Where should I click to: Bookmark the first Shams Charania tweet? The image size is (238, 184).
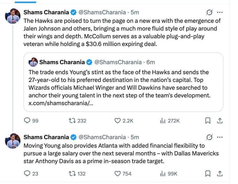(x=208, y=121)
